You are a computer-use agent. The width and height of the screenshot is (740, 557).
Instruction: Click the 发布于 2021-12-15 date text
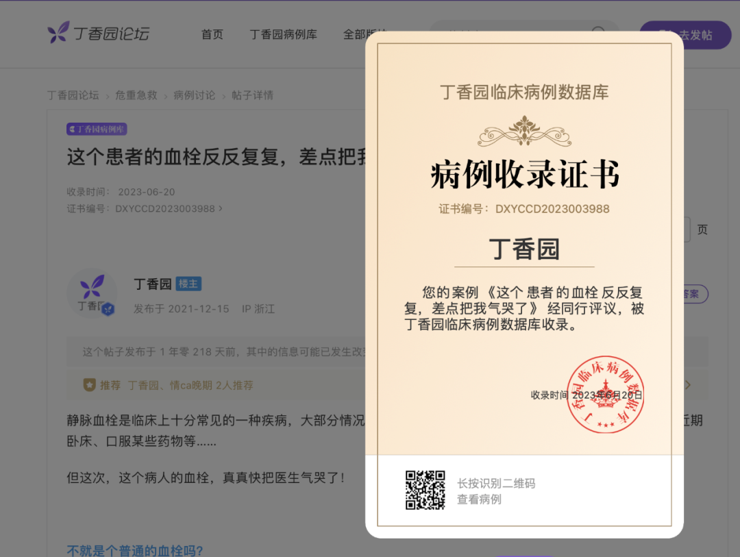coord(181,309)
